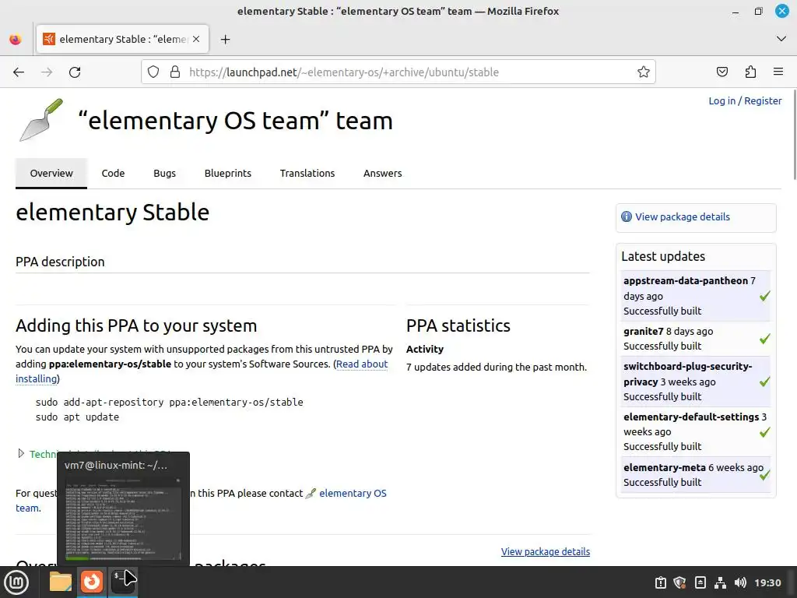The width and height of the screenshot is (797, 598).
Task: Open the Linux Mint start menu
Action: pos(16,582)
